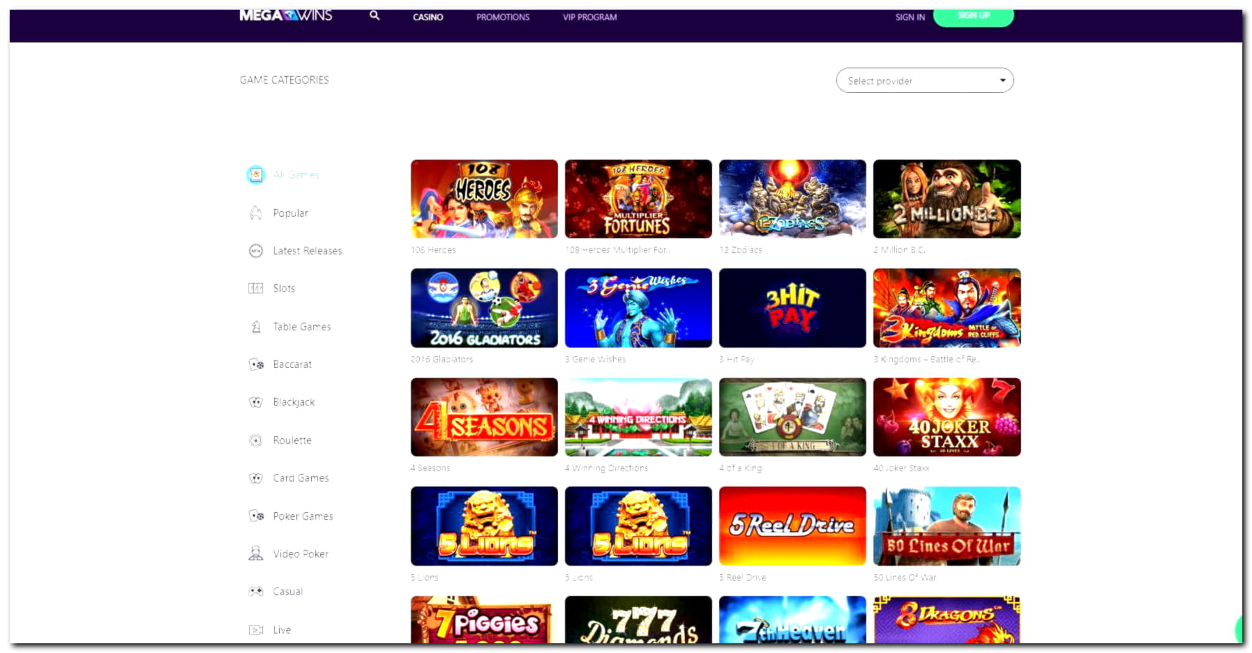The width and height of the screenshot is (1252, 653).
Task: Launch 3 Genie Wishes thumbnail
Action: tap(638, 308)
